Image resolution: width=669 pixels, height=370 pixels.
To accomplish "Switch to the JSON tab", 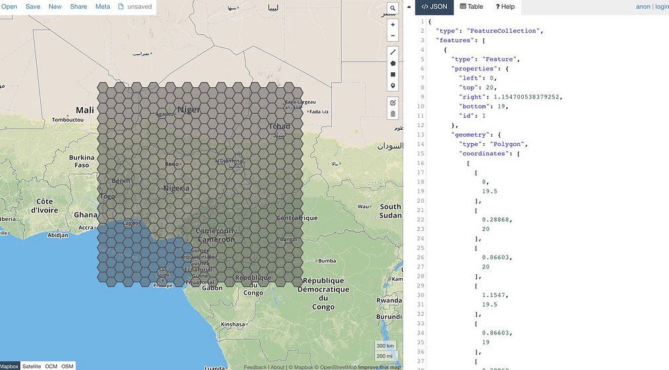I will (x=434, y=7).
